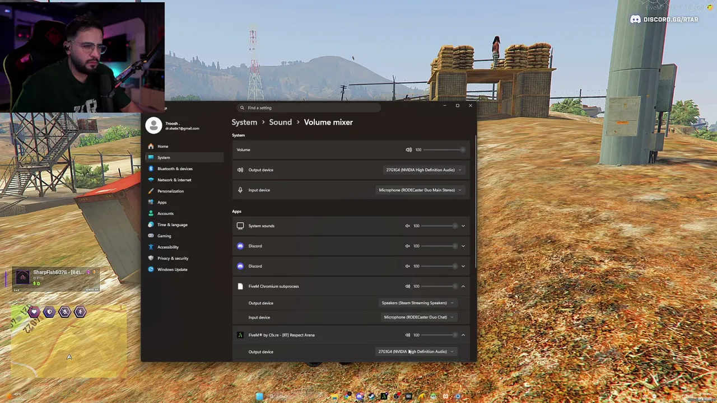Image resolution: width=717 pixels, height=403 pixels.
Task: Select Accounts navigation item
Action: [x=165, y=213]
